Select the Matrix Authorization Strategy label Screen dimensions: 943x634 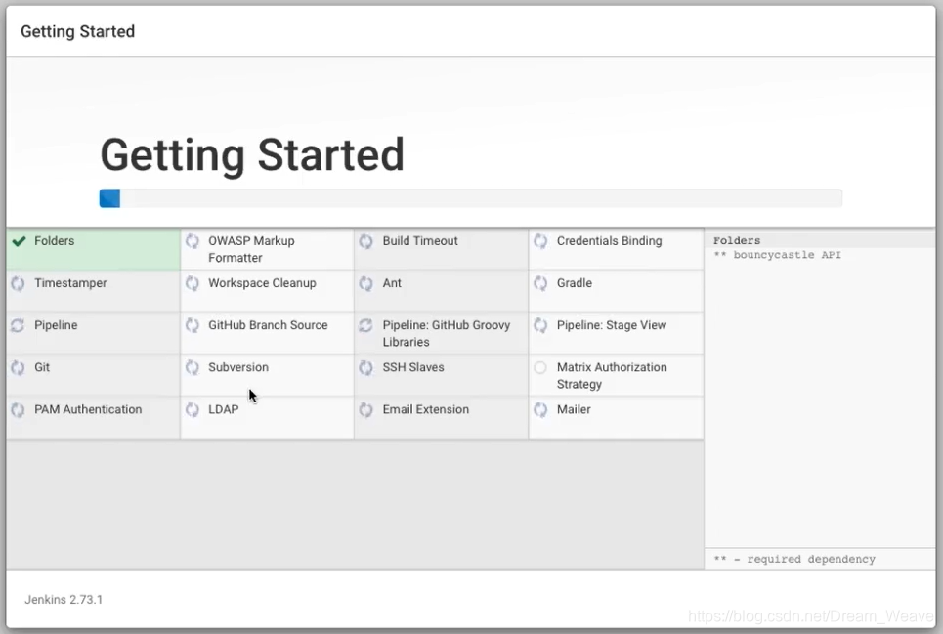612,375
